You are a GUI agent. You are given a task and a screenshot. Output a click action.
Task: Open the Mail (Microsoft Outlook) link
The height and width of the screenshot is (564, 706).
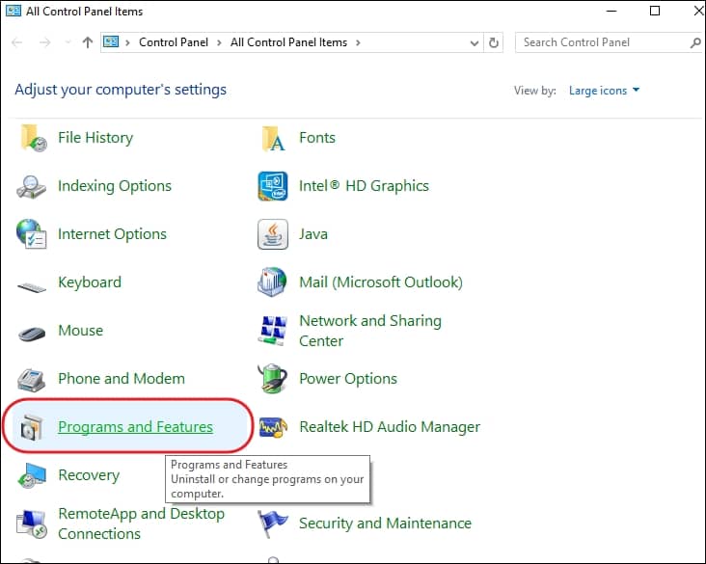(x=381, y=282)
